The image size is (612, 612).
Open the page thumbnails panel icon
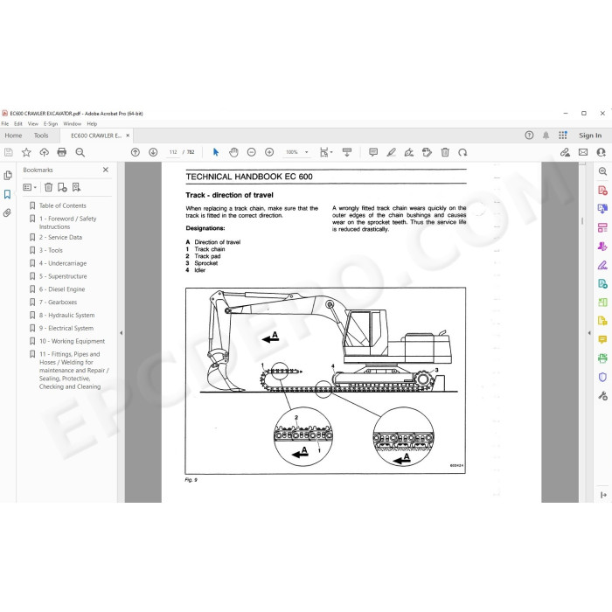pos(7,176)
